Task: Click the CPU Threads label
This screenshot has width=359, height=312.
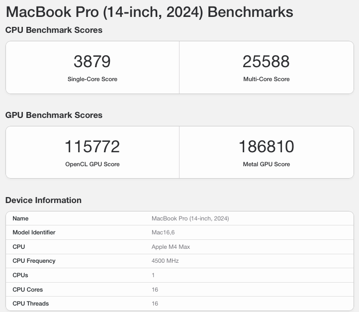Action: 31,304
